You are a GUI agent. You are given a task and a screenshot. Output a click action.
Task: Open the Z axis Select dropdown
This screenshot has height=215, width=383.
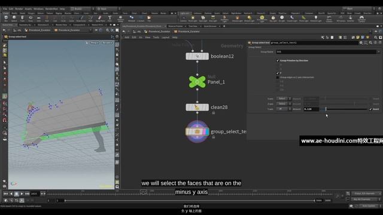click(x=284, y=104)
